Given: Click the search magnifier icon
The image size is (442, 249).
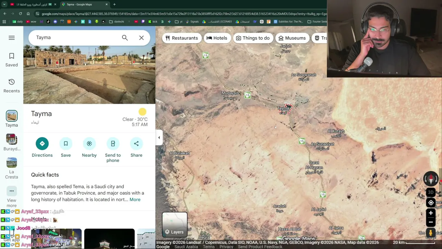Looking at the screenshot, I should click(x=125, y=38).
